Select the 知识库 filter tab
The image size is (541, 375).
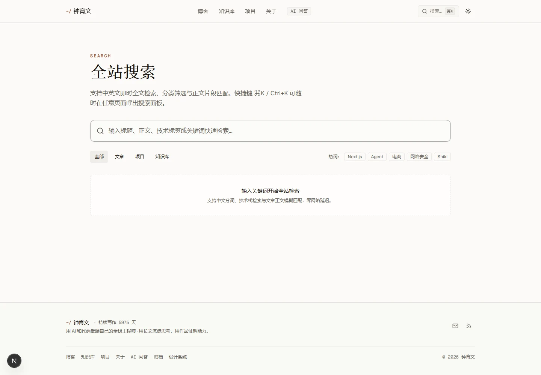[x=162, y=157]
